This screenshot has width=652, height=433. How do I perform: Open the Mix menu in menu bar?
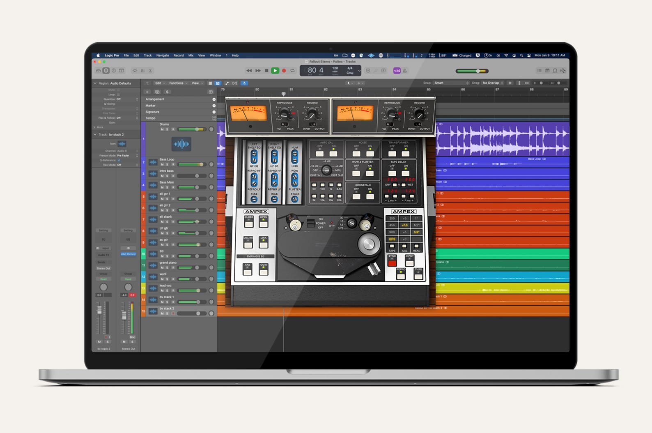[191, 55]
